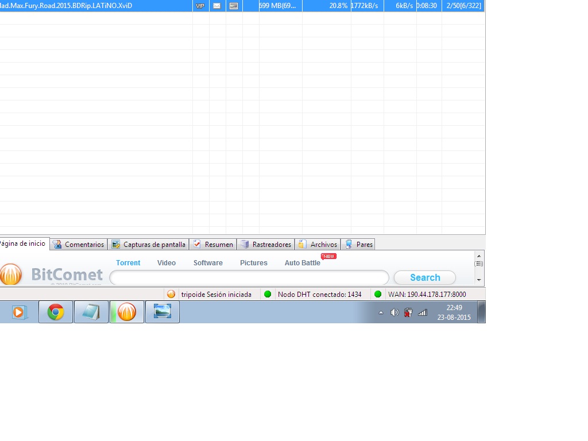Open Windows Media Player from taskbar
Viewport: 588px width, 441px height.
[x=19, y=312]
